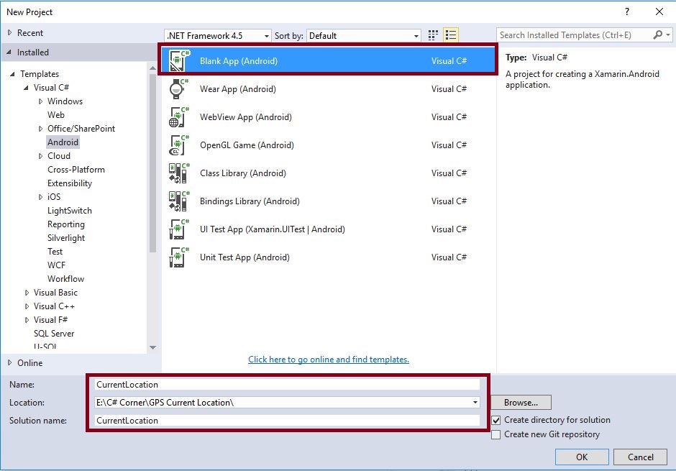Select the Bindings Library (Android) row
Image resolution: width=676 pixels, height=471 pixels.
coord(328,201)
